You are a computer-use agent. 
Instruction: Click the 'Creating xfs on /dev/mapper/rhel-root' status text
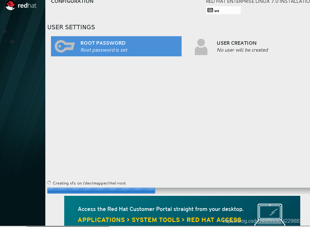(x=89, y=183)
